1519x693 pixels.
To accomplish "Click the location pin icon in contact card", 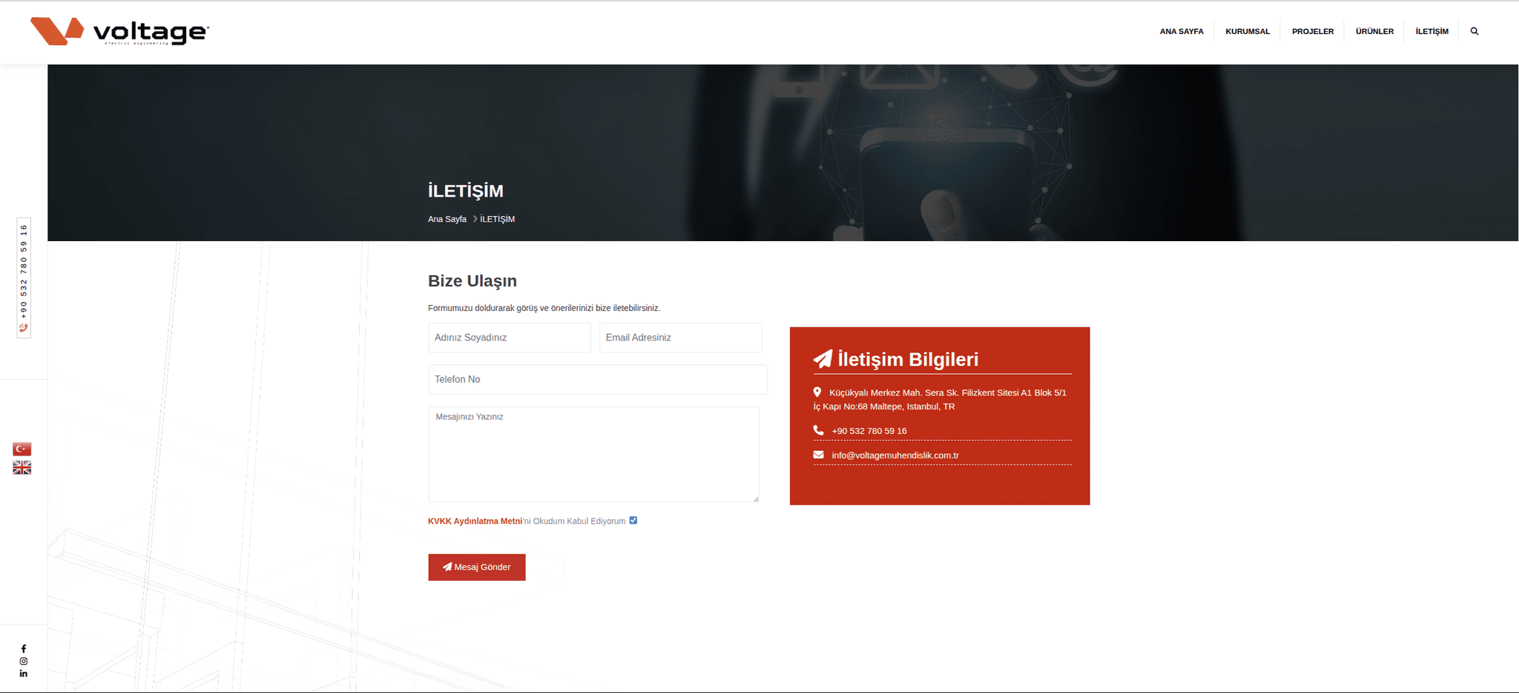I will (817, 392).
